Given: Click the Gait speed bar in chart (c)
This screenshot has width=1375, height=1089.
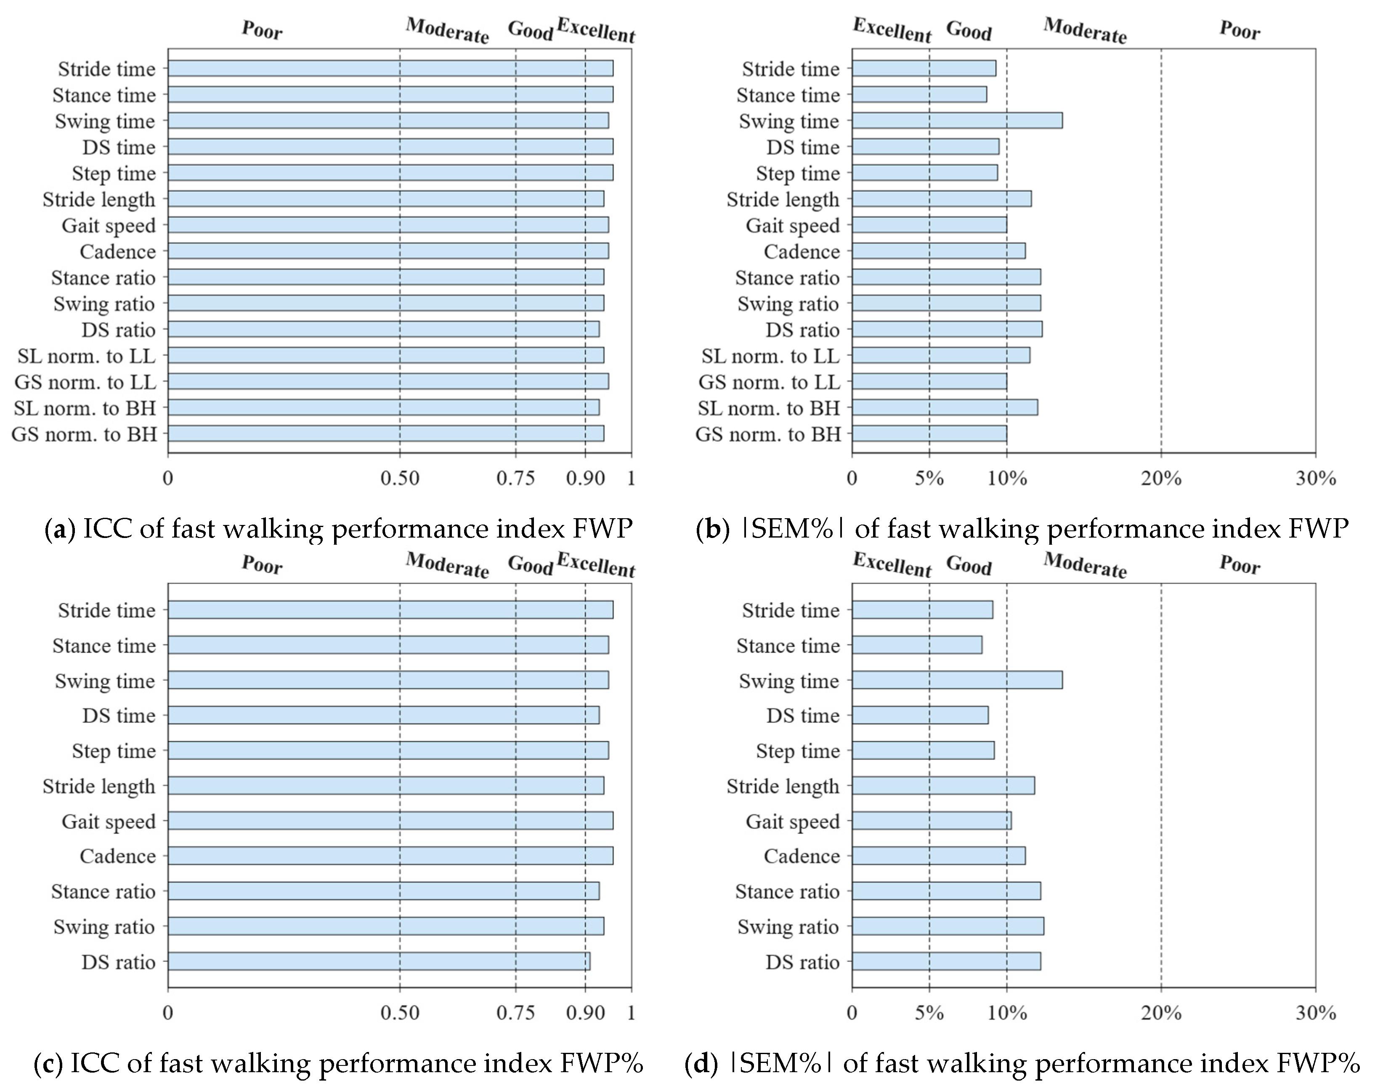Looking at the screenshot, I should click(390, 821).
